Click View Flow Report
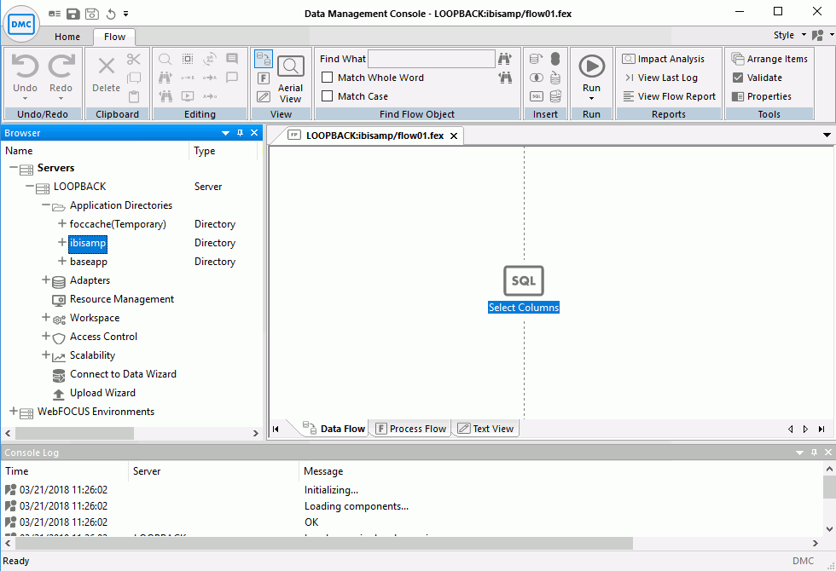 670,96
